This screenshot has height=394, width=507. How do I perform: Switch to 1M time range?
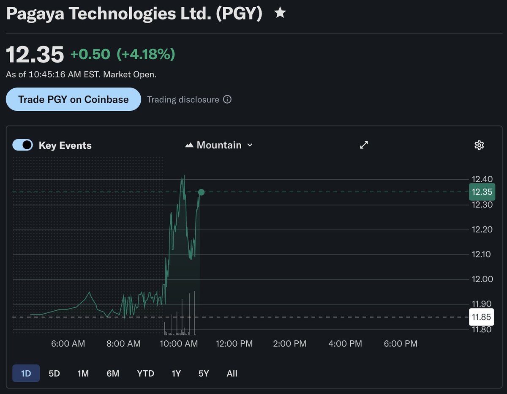83,373
